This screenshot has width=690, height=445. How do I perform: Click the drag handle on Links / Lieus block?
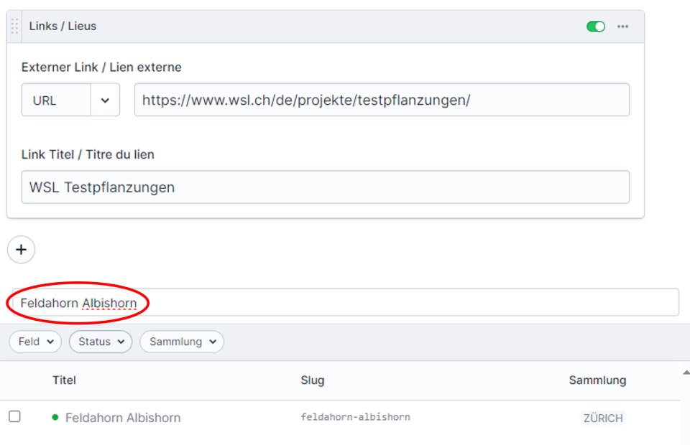15,27
